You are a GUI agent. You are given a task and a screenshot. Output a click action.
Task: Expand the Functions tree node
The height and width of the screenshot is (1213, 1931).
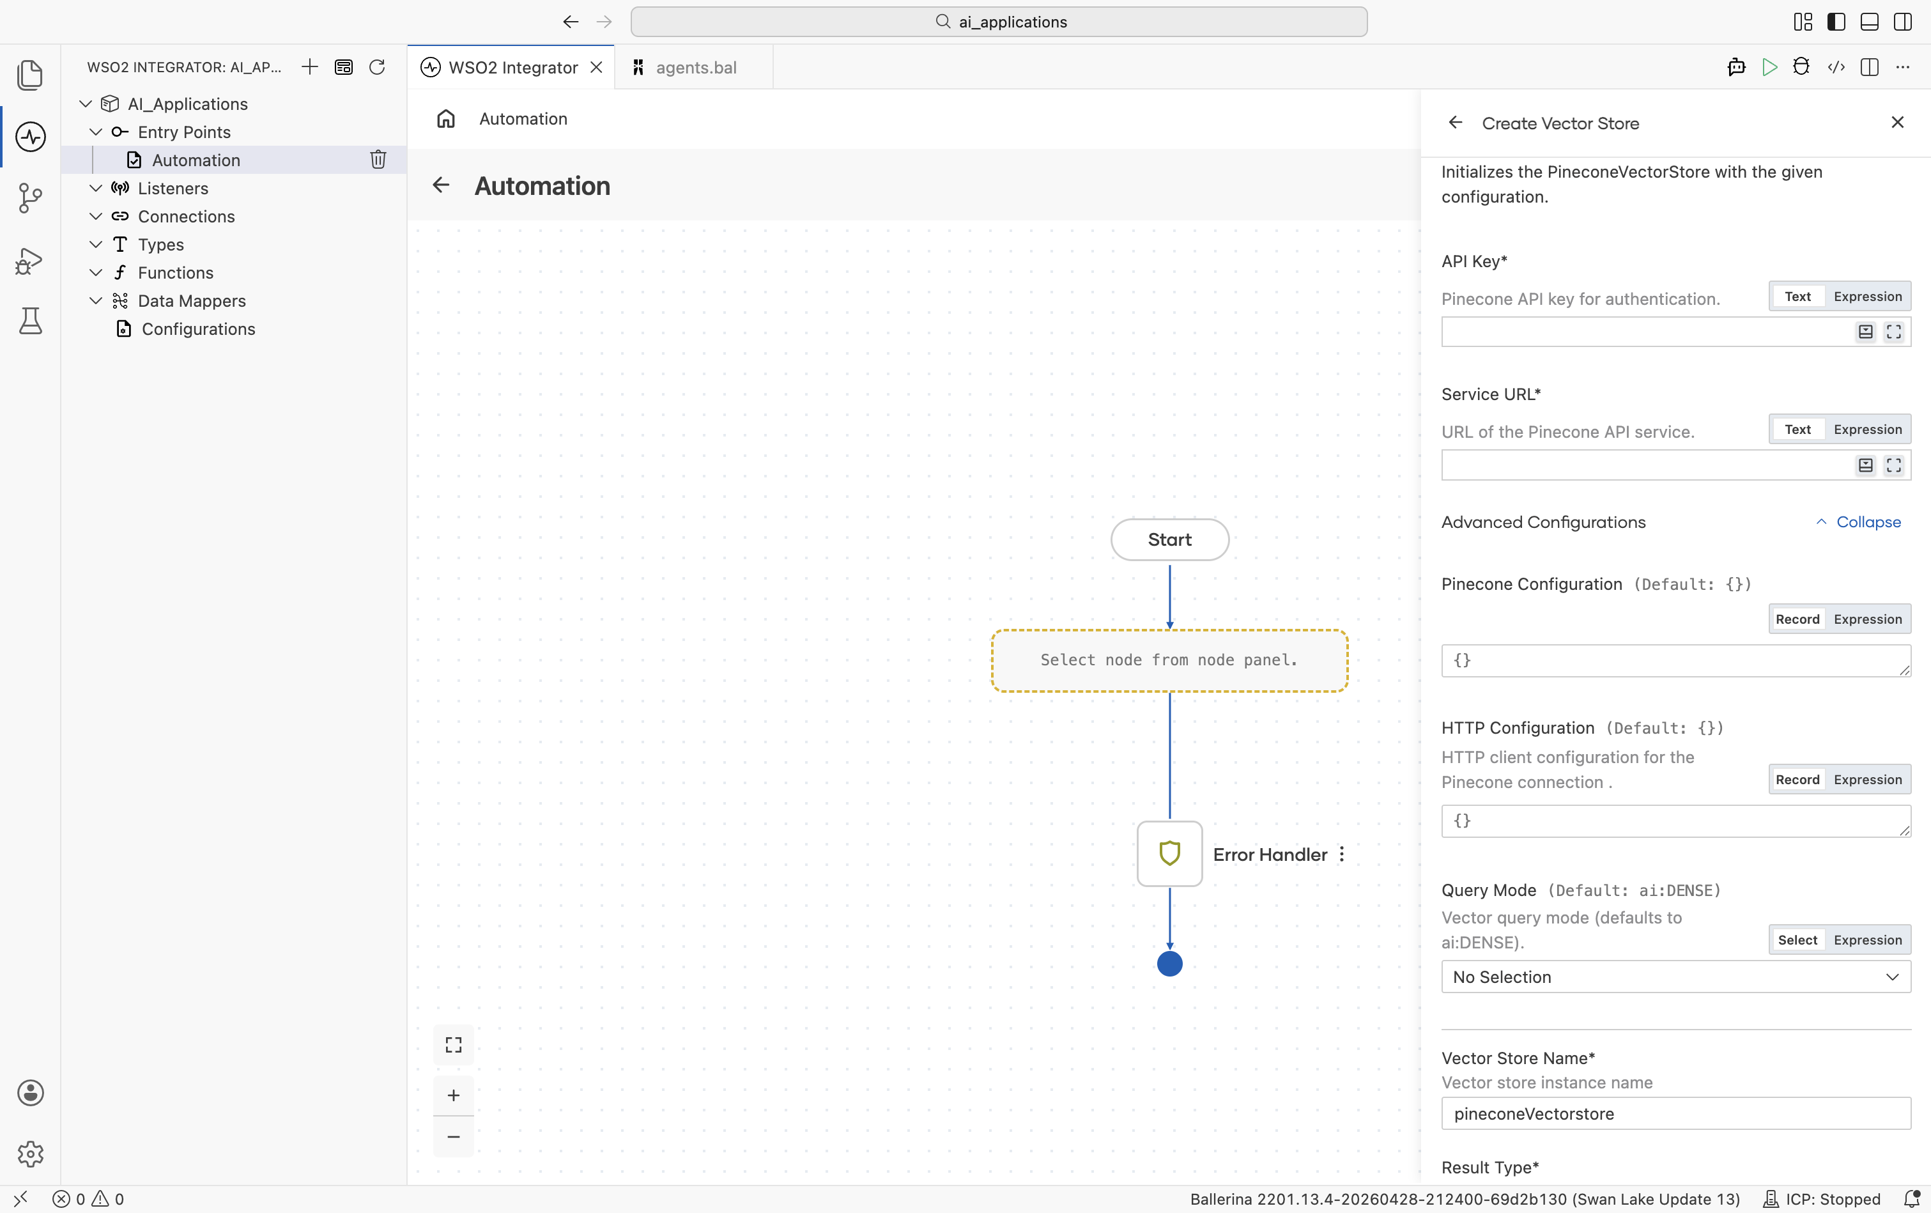click(95, 272)
